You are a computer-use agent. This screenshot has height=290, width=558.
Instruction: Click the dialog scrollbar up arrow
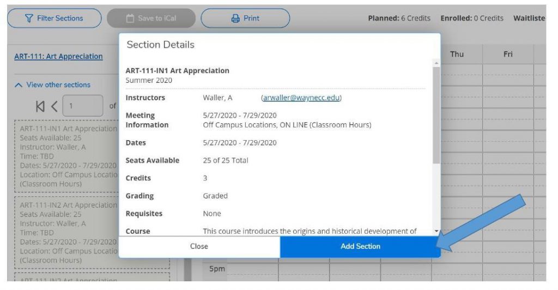(435, 64)
